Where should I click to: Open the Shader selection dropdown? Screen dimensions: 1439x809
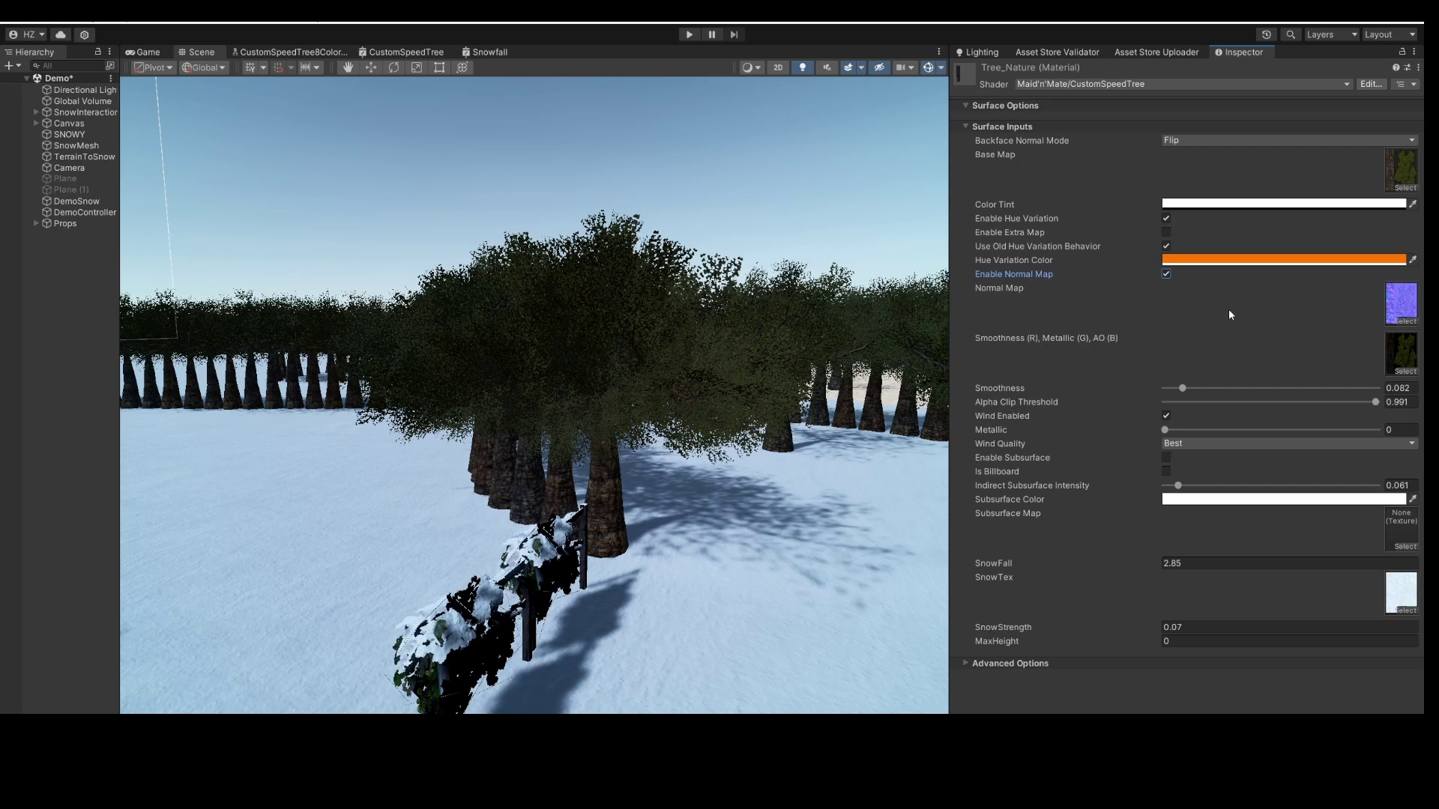(x=1183, y=84)
